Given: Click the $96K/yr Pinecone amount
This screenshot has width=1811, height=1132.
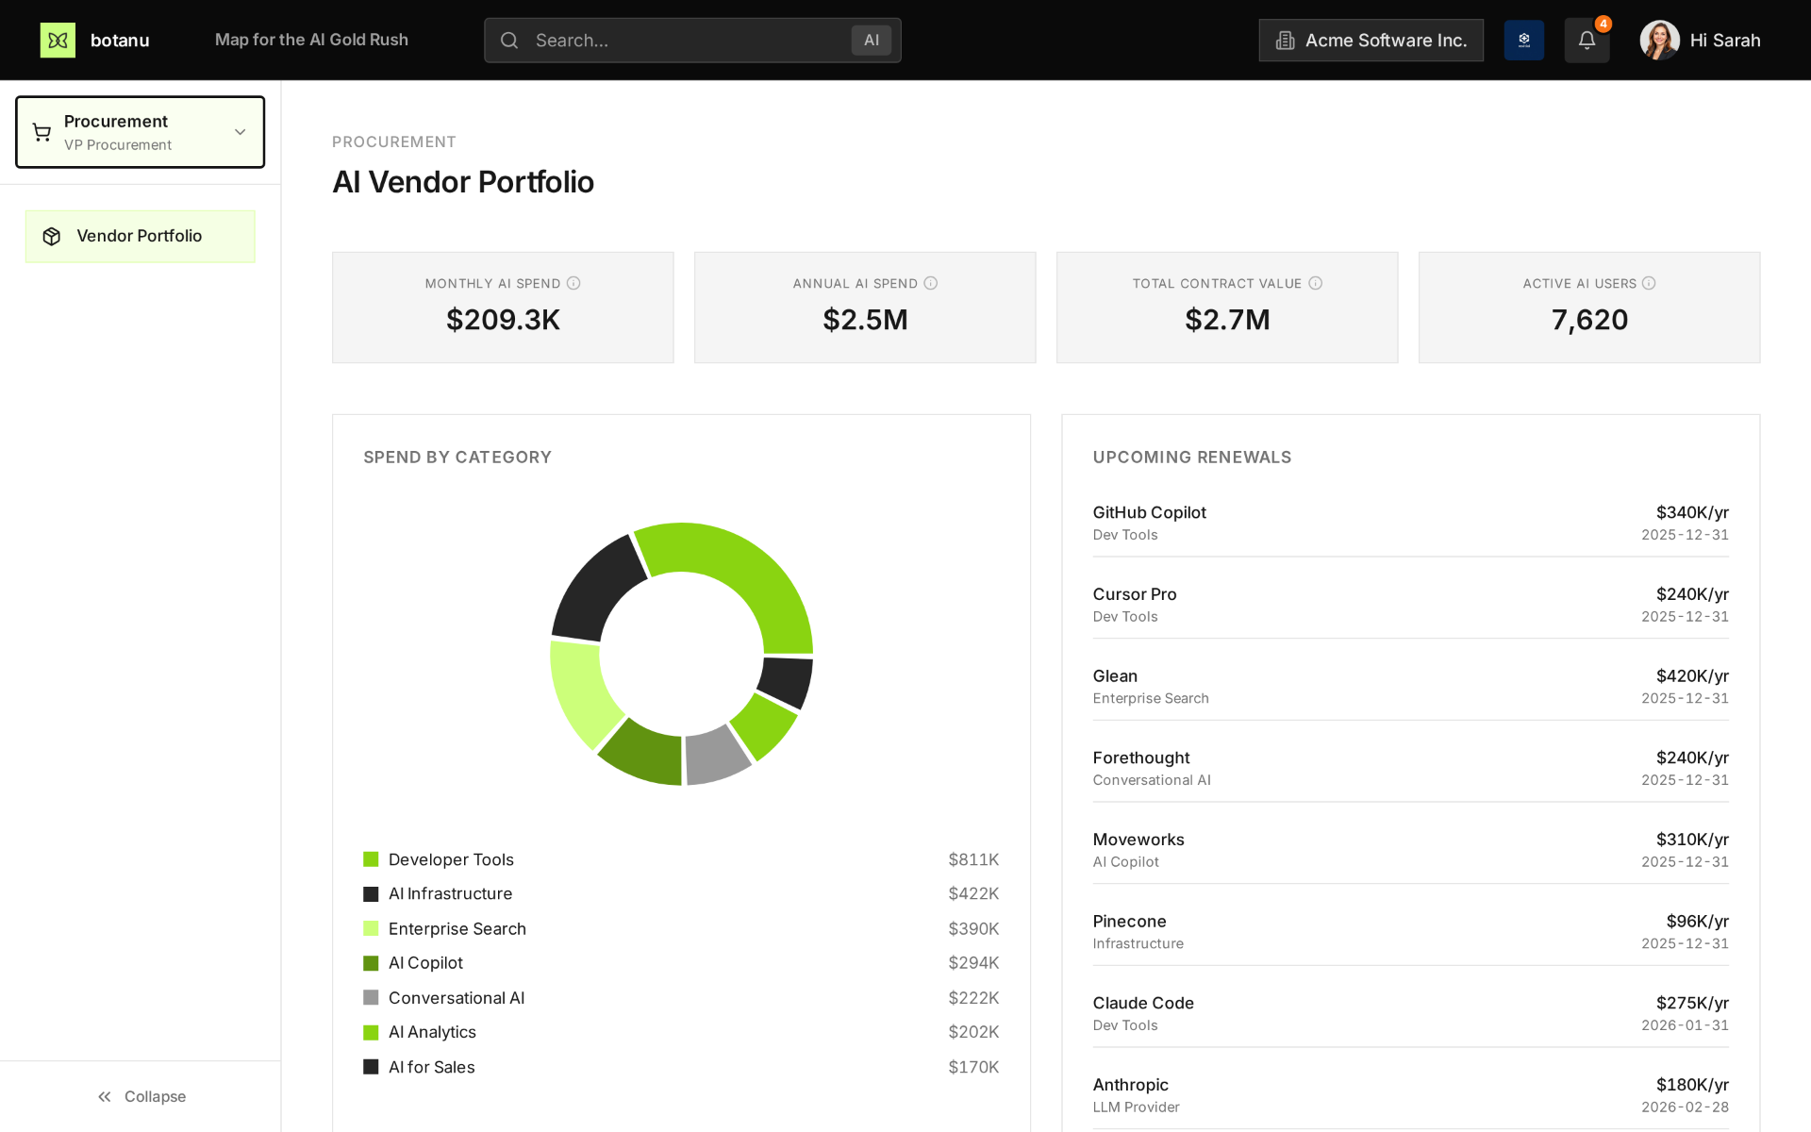Looking at the screenshot, I should pos(1697,921).
